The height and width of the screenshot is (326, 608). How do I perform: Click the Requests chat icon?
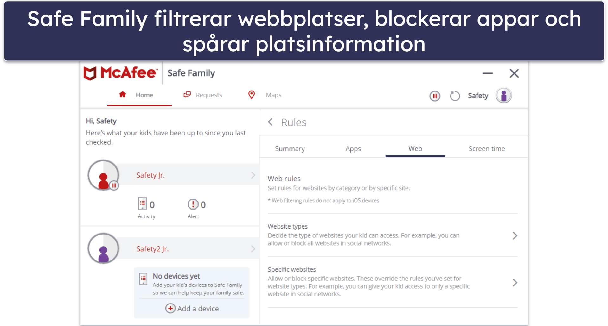[187, 95]
